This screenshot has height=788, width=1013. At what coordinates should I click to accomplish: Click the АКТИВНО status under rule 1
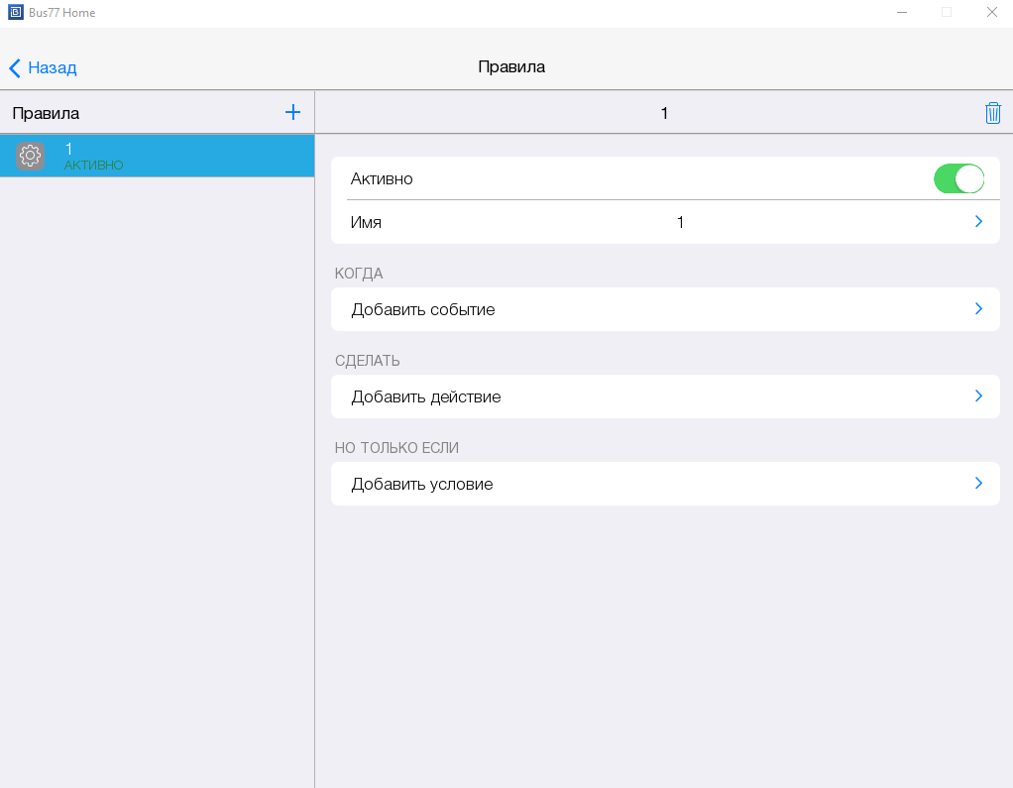pyautogui.click(x=94, y=166)
